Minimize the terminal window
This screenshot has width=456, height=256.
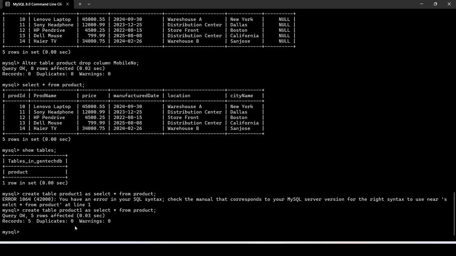421,4
